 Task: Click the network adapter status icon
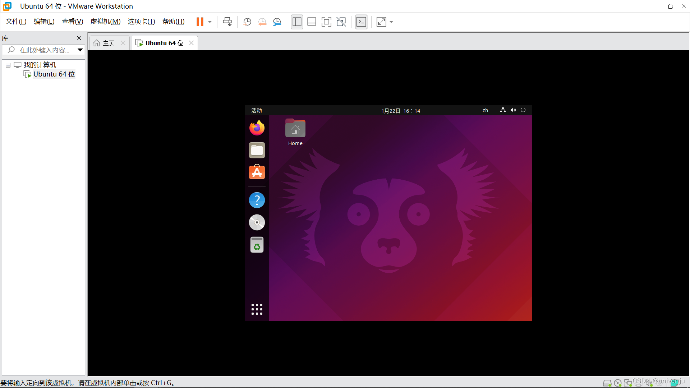click(628, 383)
